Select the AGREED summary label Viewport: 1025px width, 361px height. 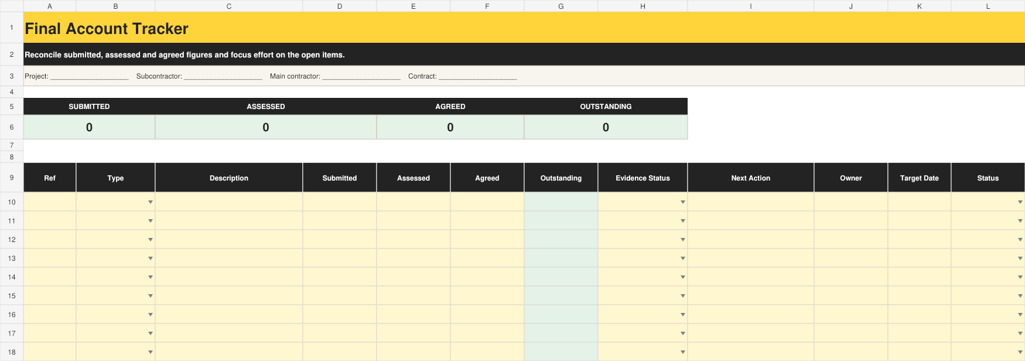coord(450,107)
